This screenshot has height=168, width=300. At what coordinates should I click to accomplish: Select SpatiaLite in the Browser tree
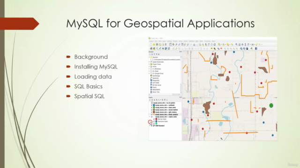coord(156,78)
